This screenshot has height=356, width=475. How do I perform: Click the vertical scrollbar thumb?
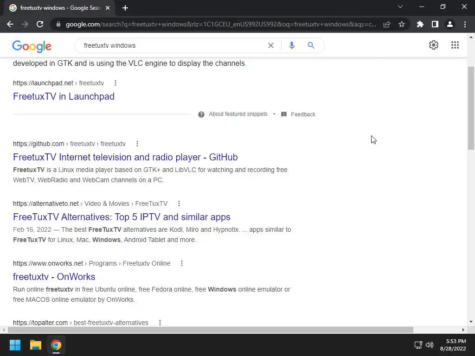(471, 108)
